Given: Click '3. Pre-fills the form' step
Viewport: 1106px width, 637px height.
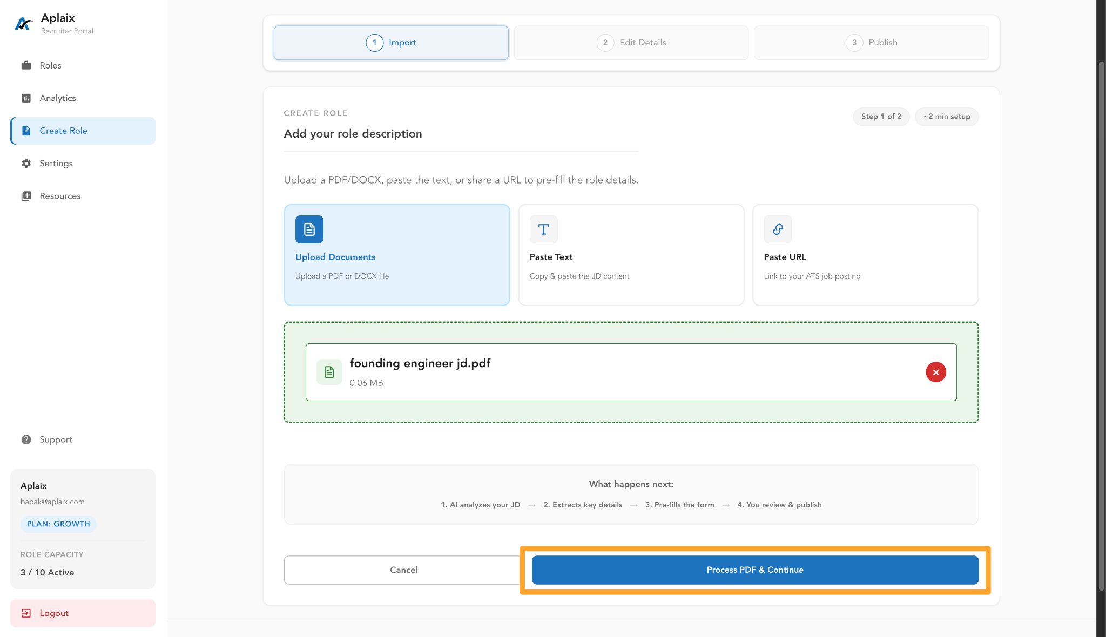Looking at the screenshot, I should point(679,505).
